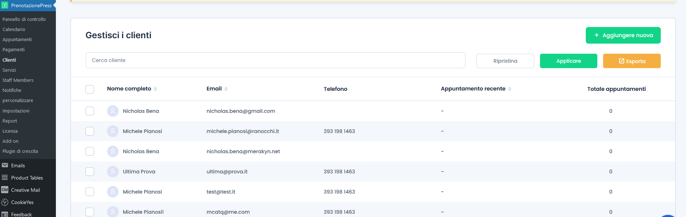Click the Emails envelope icon
The image size is (686, 217).
pyautogui.click(x=5, y=165)
